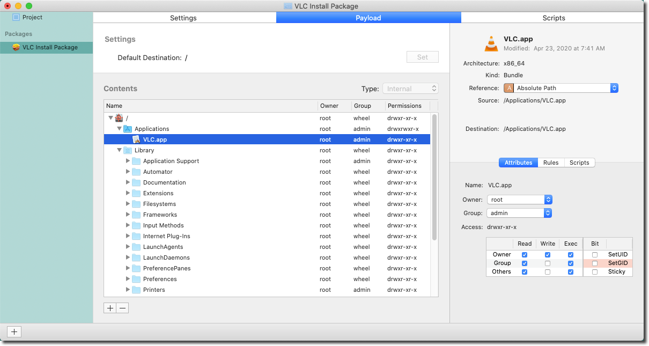Click the Application Support folder icon
The image size is (649, 346).
[x=136, y=161]
